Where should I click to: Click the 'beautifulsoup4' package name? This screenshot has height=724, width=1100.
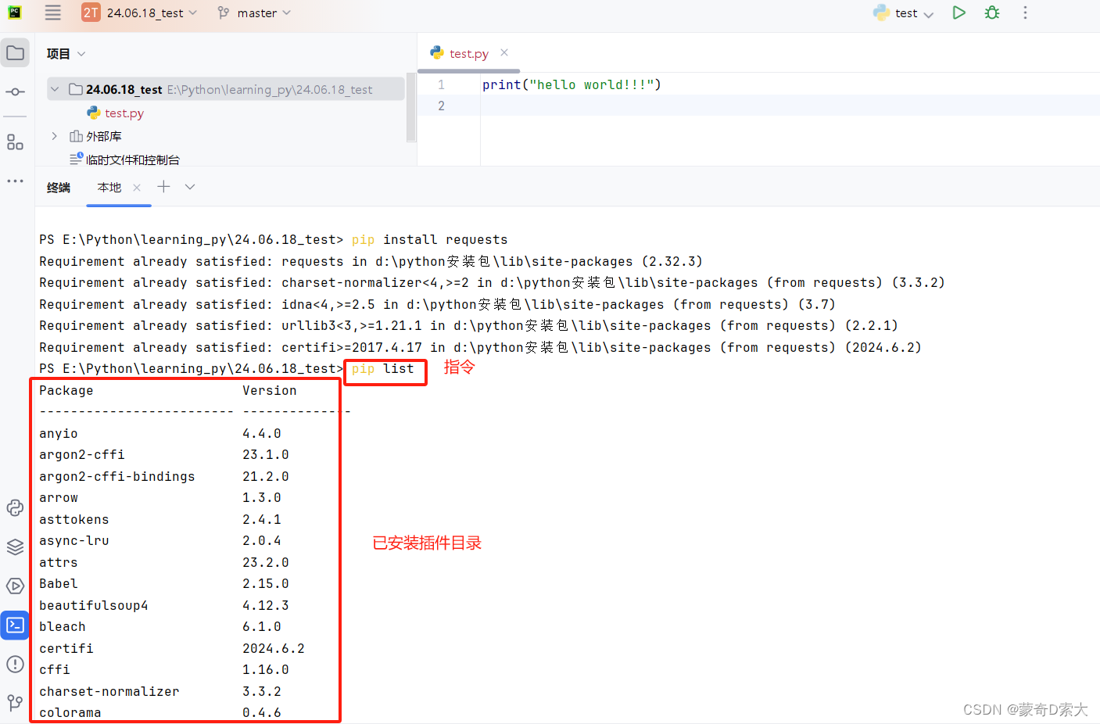click(x=94, y=605)
